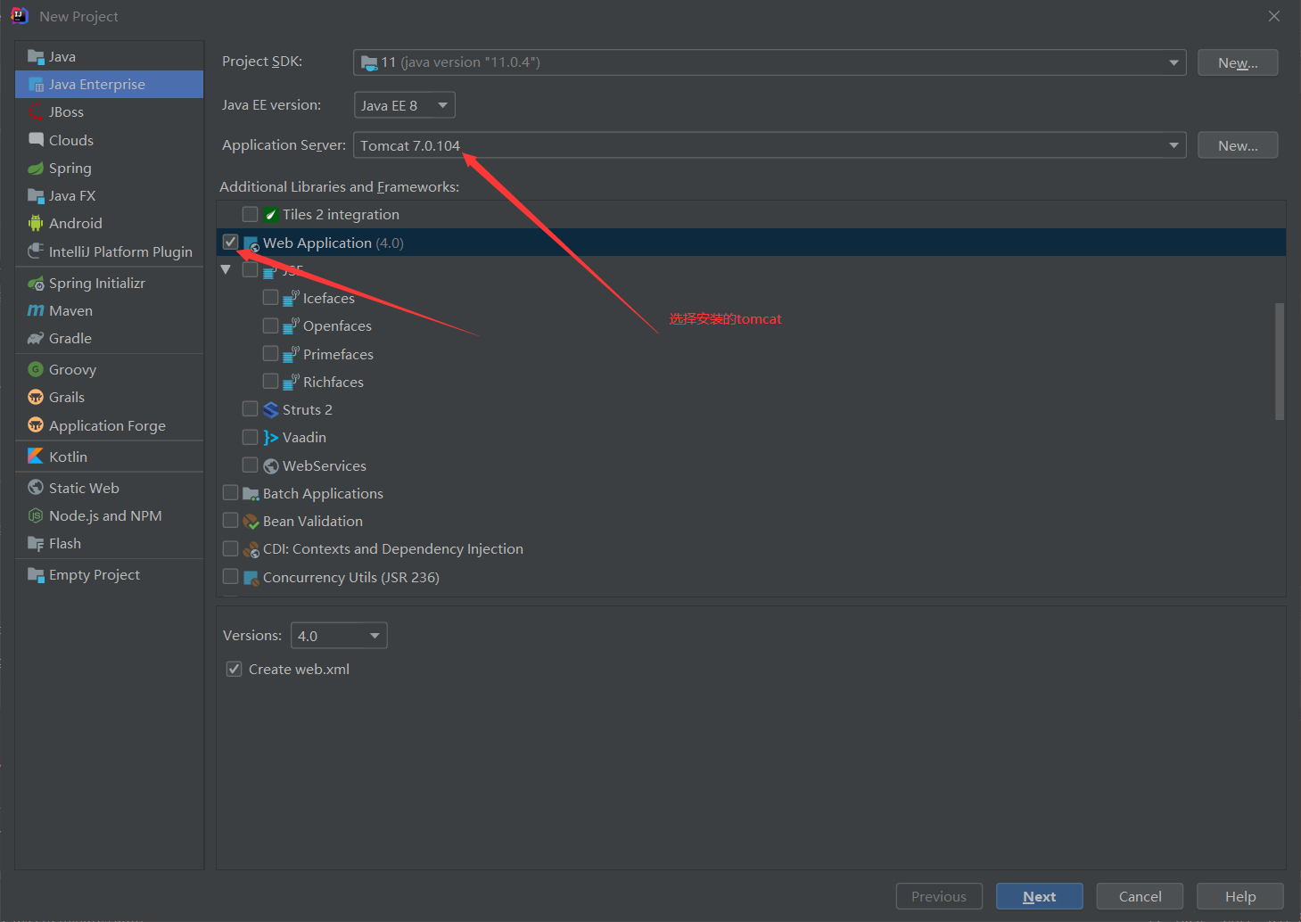
Task: Click the Grails icon
Action: [x=36, y=397]
